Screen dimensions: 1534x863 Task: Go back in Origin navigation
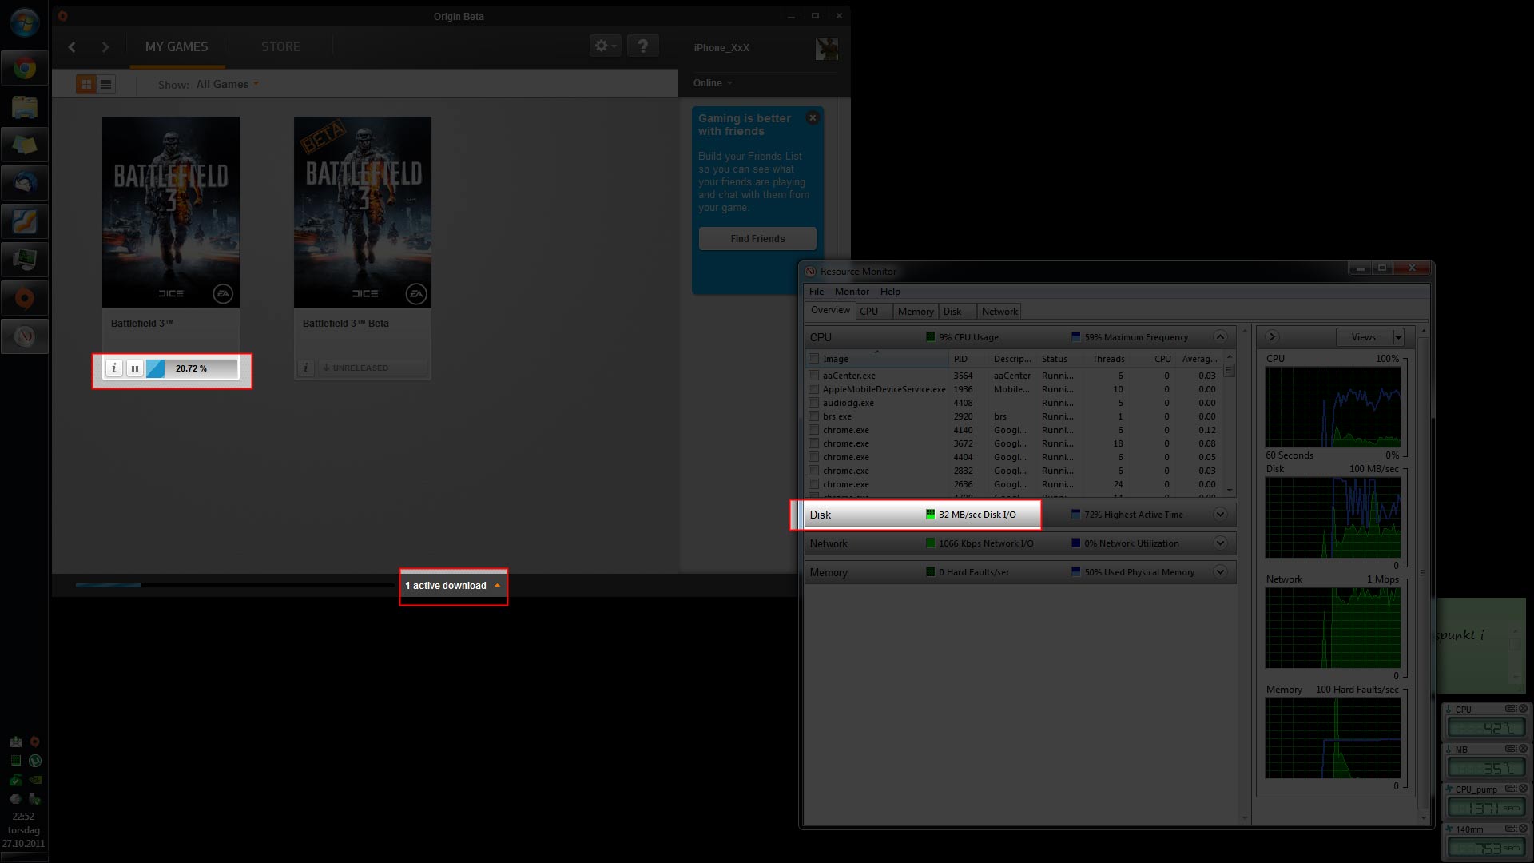click(x=72, y=47)
